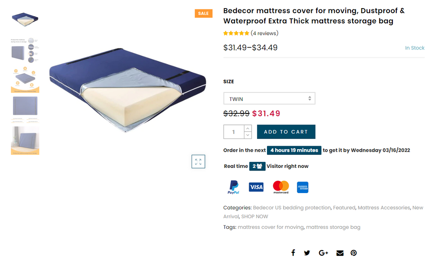Image resolution: width=436 pixels, height=260 pixels.
Task: Share product on Twitter
Action: pos(307,253)
